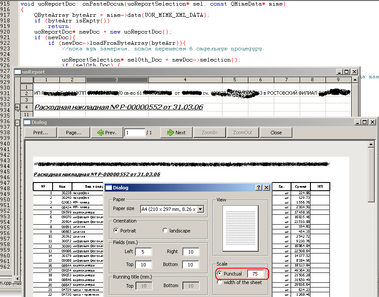This screenshot has width=379, height=297.
Task: Expand the row group with plus sign
Action: pyautogui.click(x=17, y=107)
